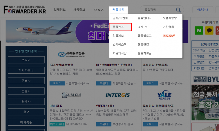219x131 pixels.
Task: Open the green Naver N icon
Action: point(199,30)
